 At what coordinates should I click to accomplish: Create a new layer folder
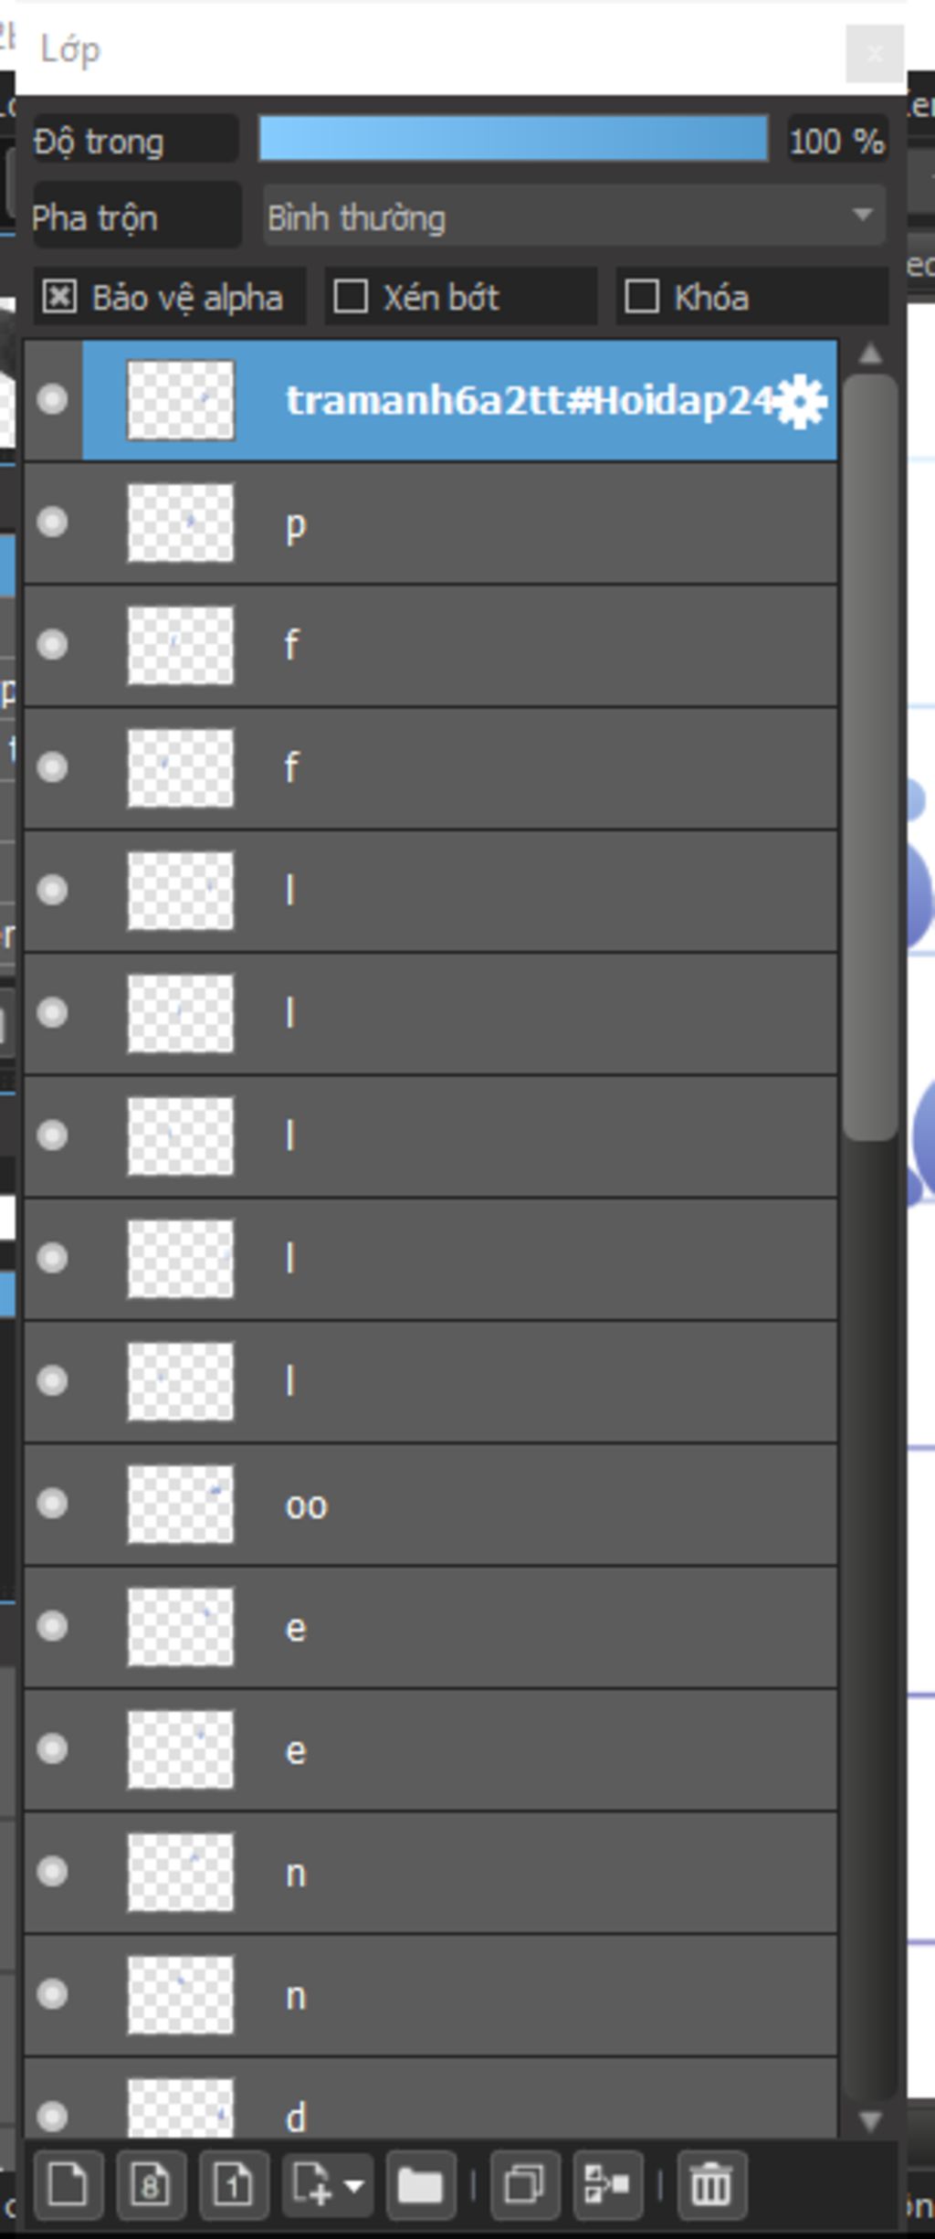click(421, 2186)
